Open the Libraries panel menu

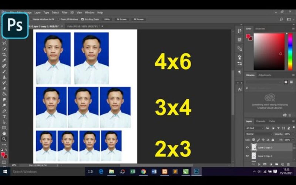point(293,75)
